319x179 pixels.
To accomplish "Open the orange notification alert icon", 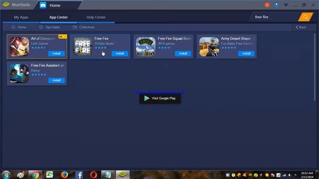I will pyautogui.click(x=267, y=5).
